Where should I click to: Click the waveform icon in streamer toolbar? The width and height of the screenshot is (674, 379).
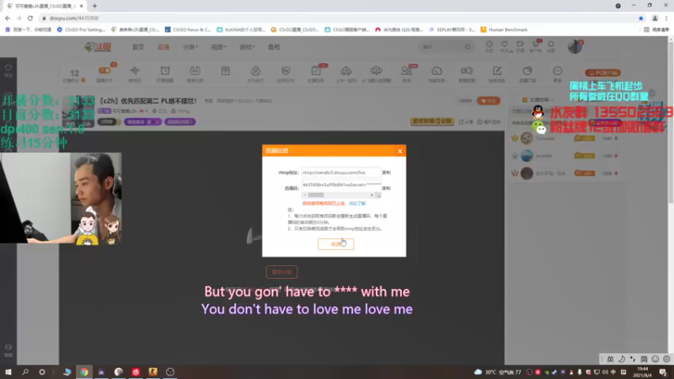135,71
